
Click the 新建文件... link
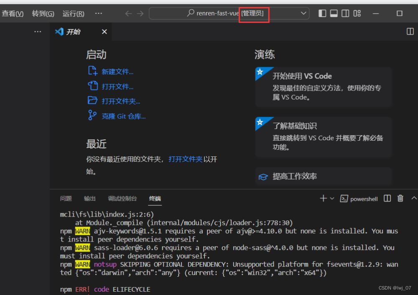click(x=117, y=71)
